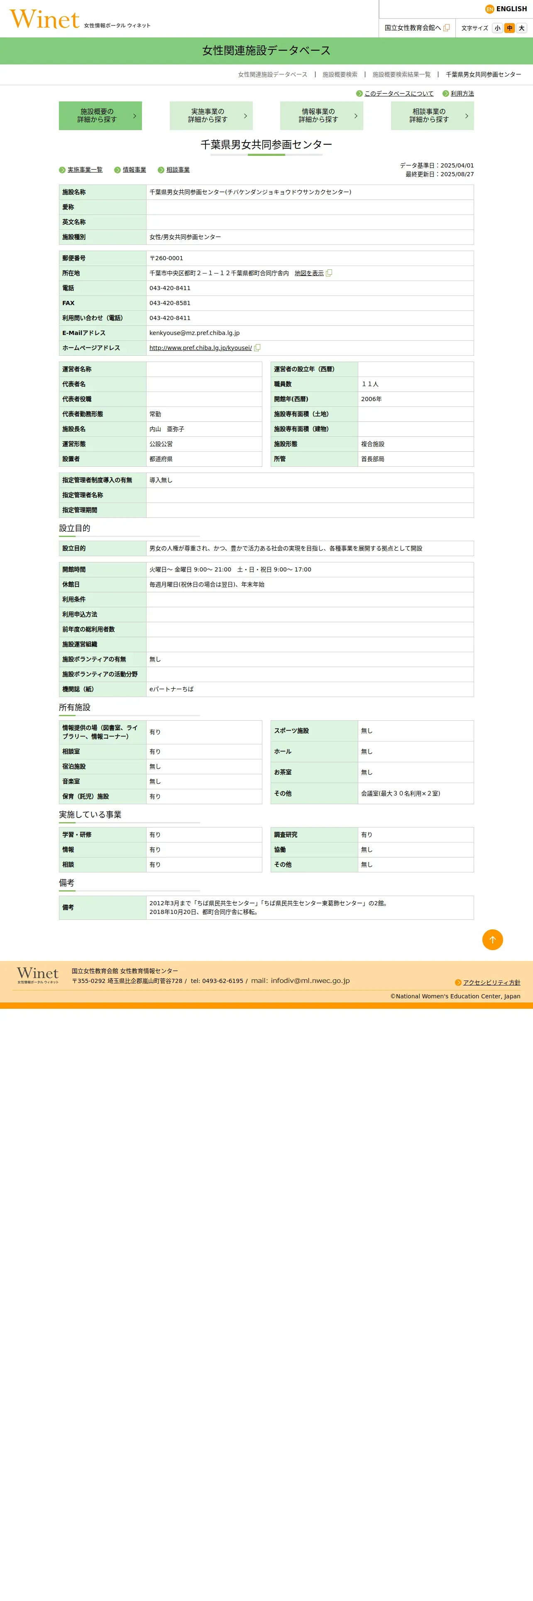Open 相談事業 link
Image resolution: width=533 pixels, height=1601 pixels.
pyautogui.click(x=178, y=170)
